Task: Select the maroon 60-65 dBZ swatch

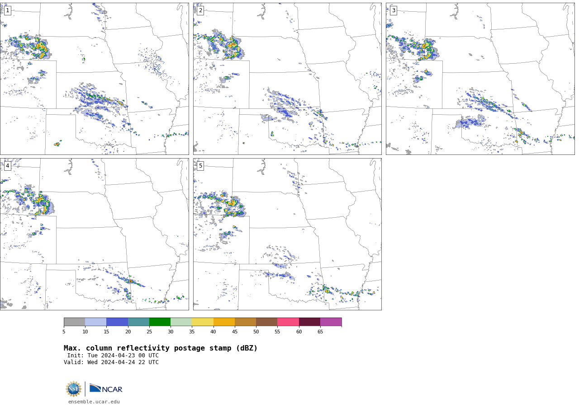Action: pyautogui.click(x=309, y=322)
